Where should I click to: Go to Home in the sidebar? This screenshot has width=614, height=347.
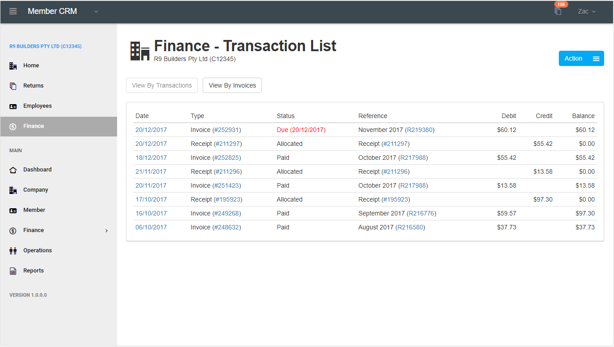58,66
